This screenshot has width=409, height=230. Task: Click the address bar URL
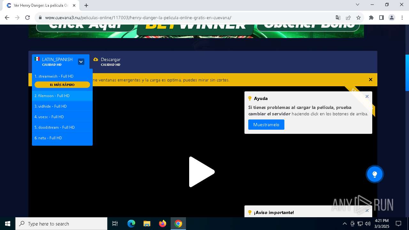138,18
